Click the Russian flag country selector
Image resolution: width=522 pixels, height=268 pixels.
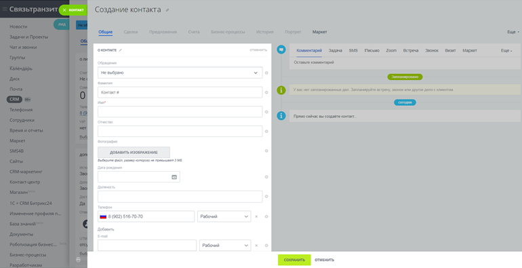103,216
